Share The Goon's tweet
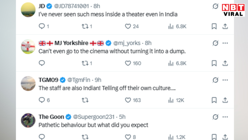Screen dimensions: 248x140 tap(225, 137)
